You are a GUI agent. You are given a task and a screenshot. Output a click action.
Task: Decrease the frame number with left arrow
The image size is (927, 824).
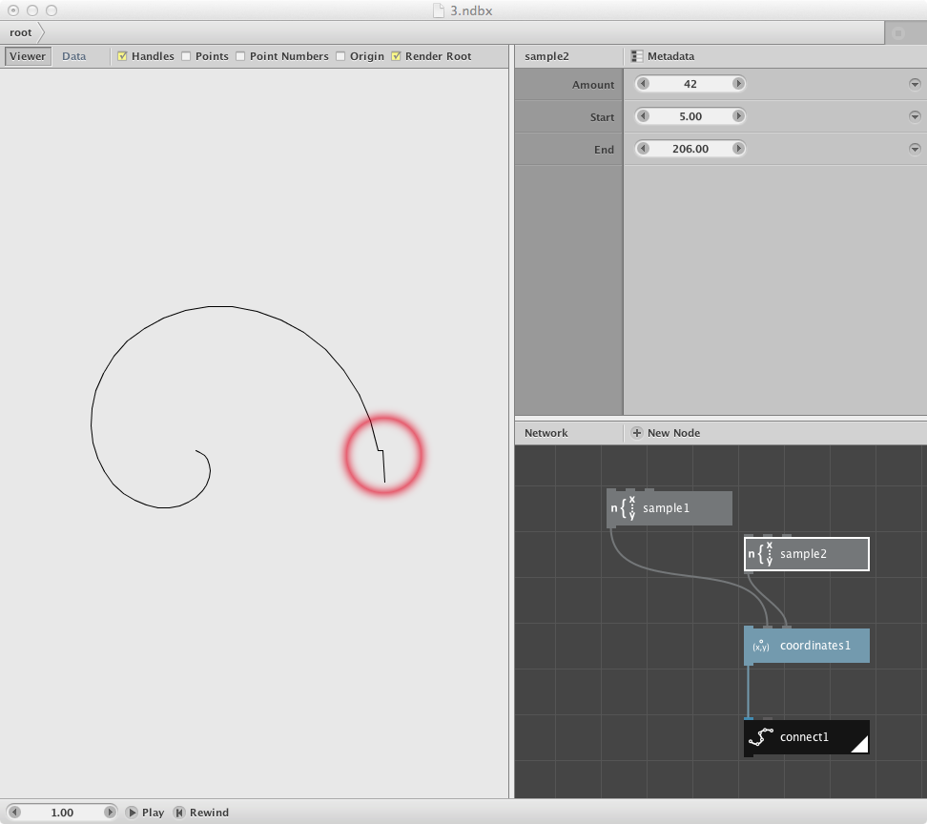14,812
